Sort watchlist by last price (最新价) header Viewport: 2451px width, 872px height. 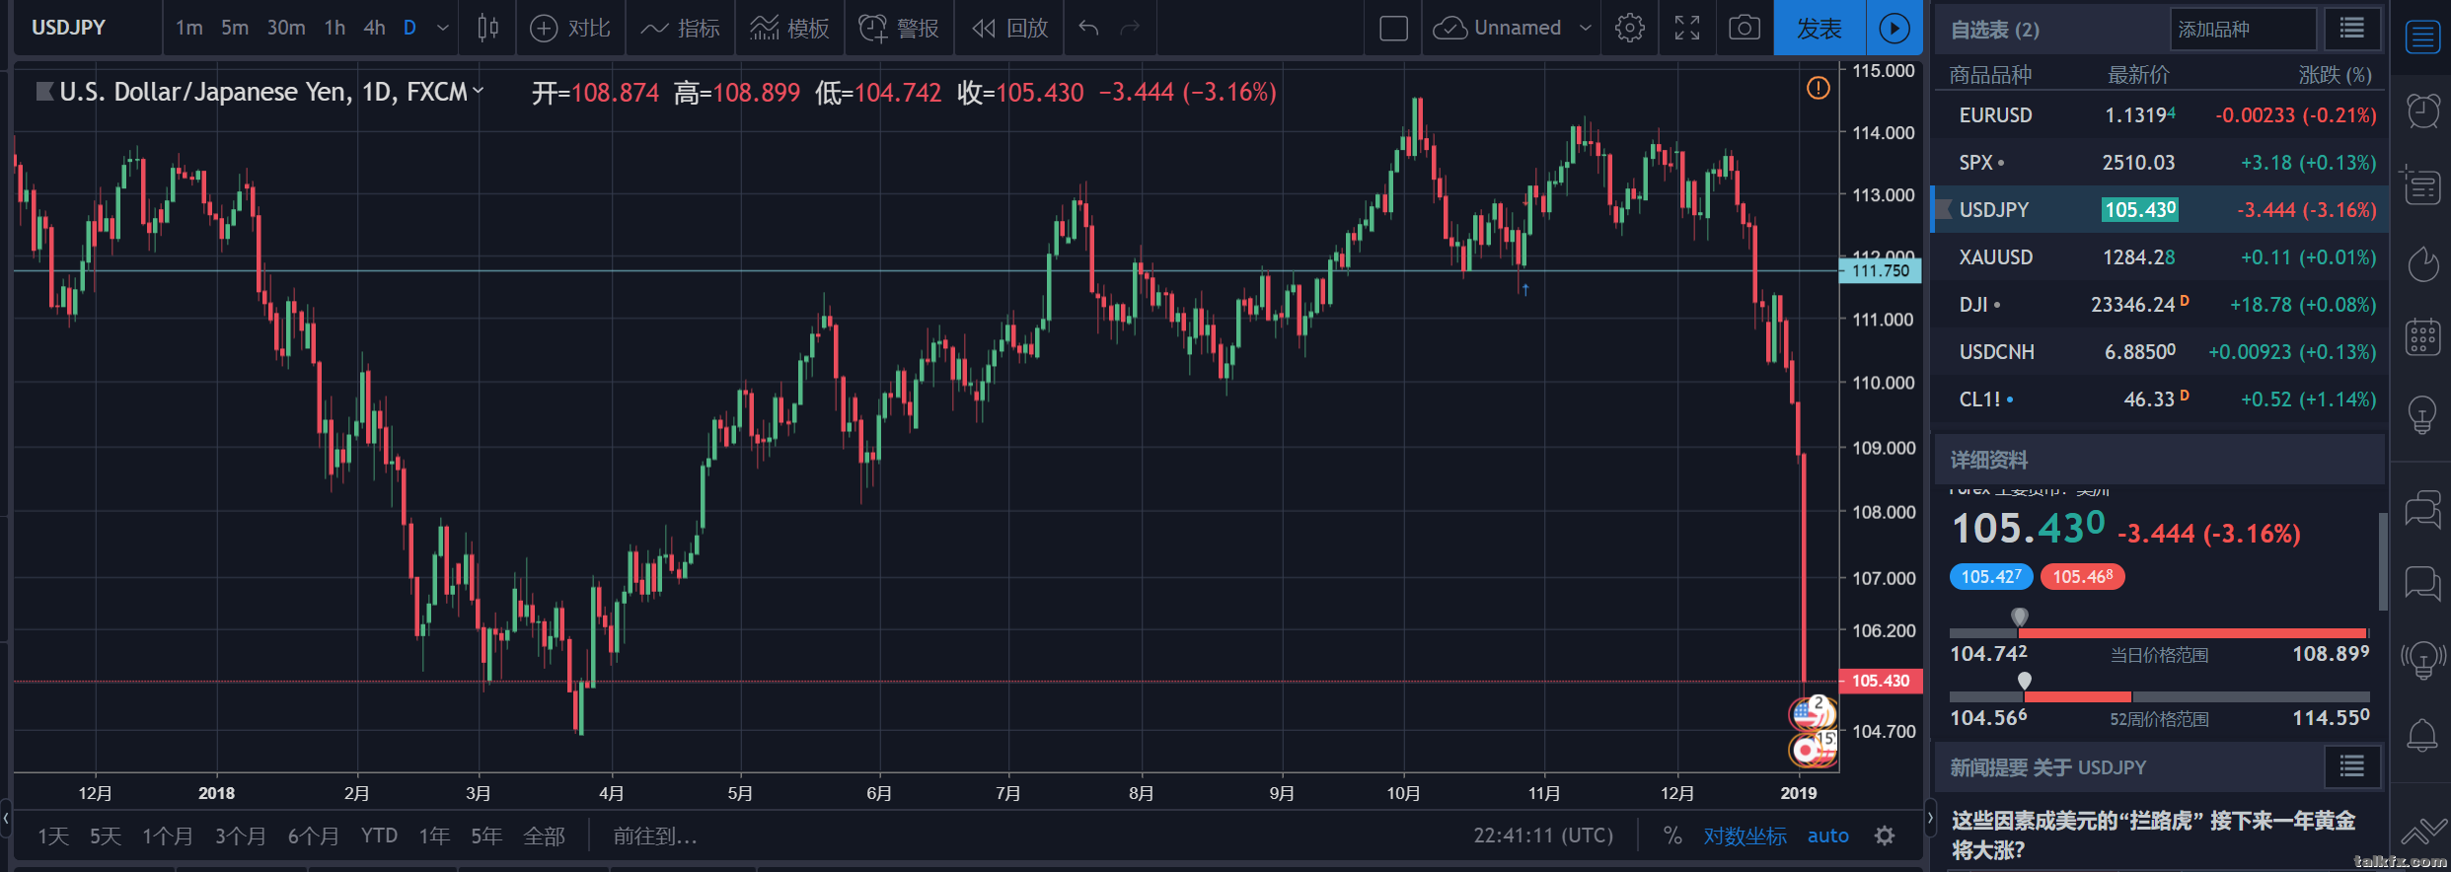coord(2138,75)
